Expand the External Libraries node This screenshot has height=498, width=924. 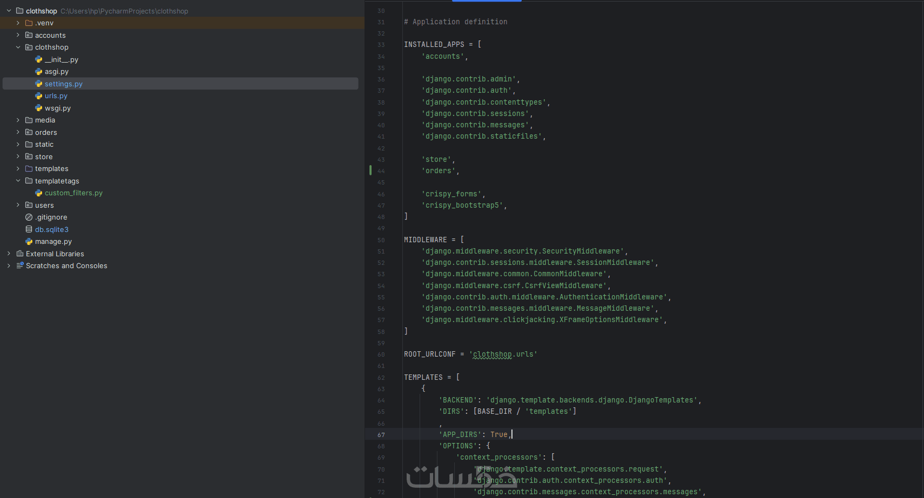point(9,254)
